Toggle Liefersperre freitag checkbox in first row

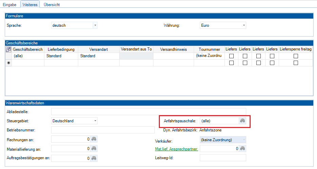point(296,56)
